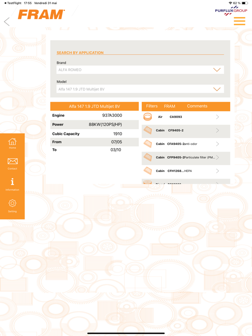252x336 pixels.
Task: Open Model dropdown Alfa 147 1.9 JTD
Action: (140, 89)
